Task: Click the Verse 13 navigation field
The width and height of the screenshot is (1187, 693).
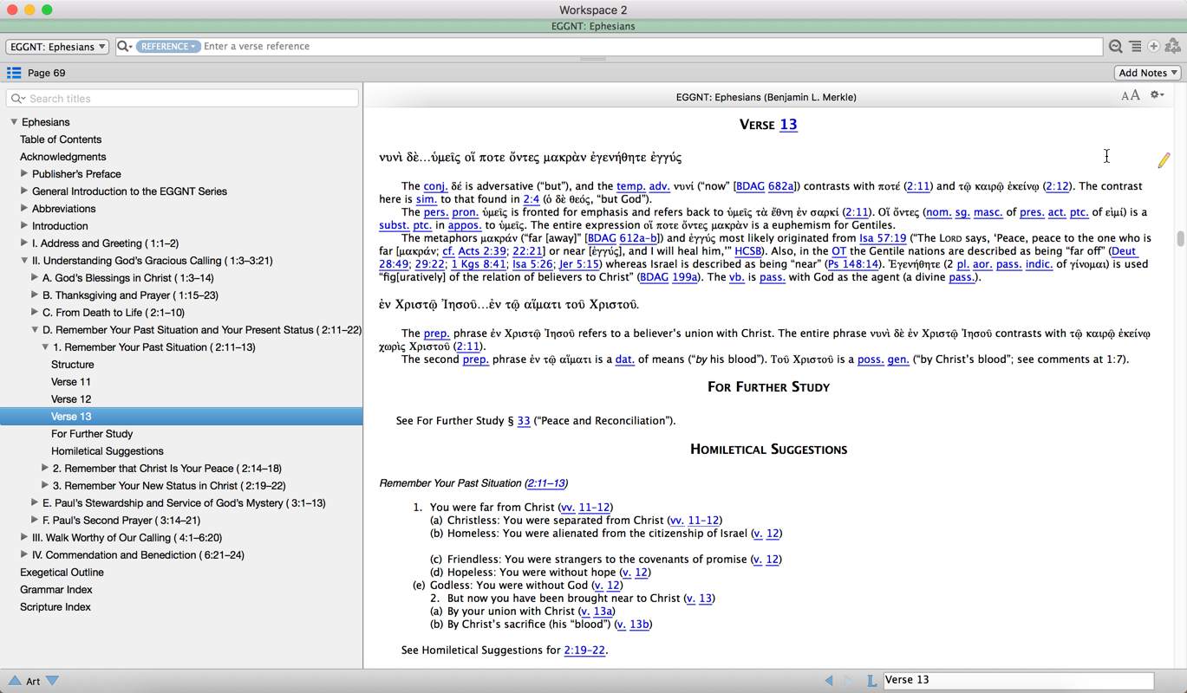Action: [1019, 681]
